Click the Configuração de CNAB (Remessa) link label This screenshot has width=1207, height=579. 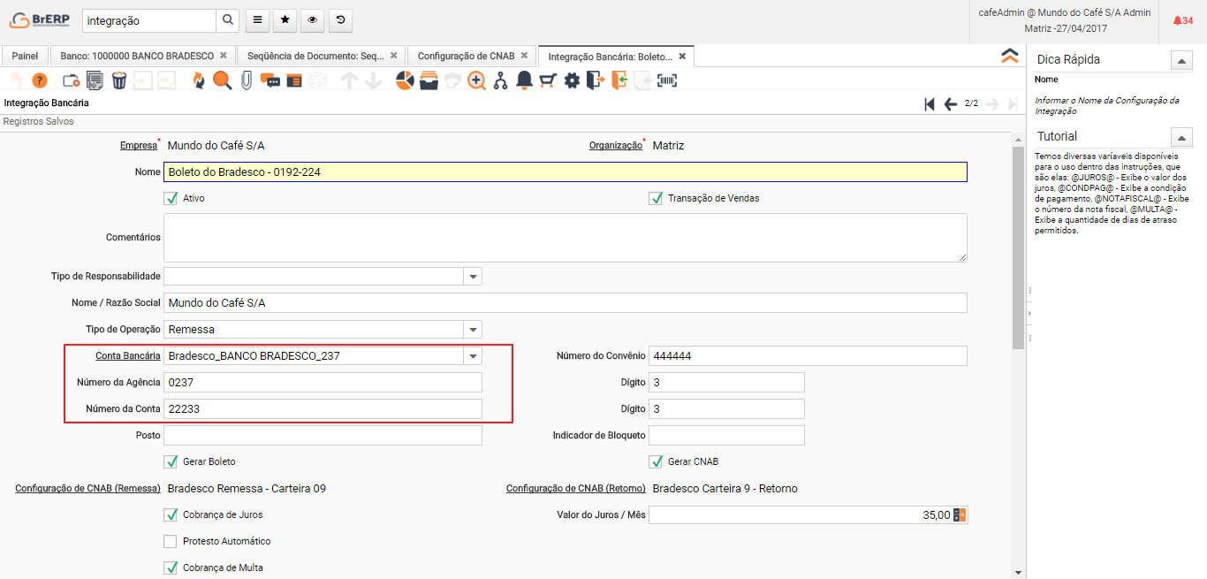pyautogui.click(x=87, y=488)
